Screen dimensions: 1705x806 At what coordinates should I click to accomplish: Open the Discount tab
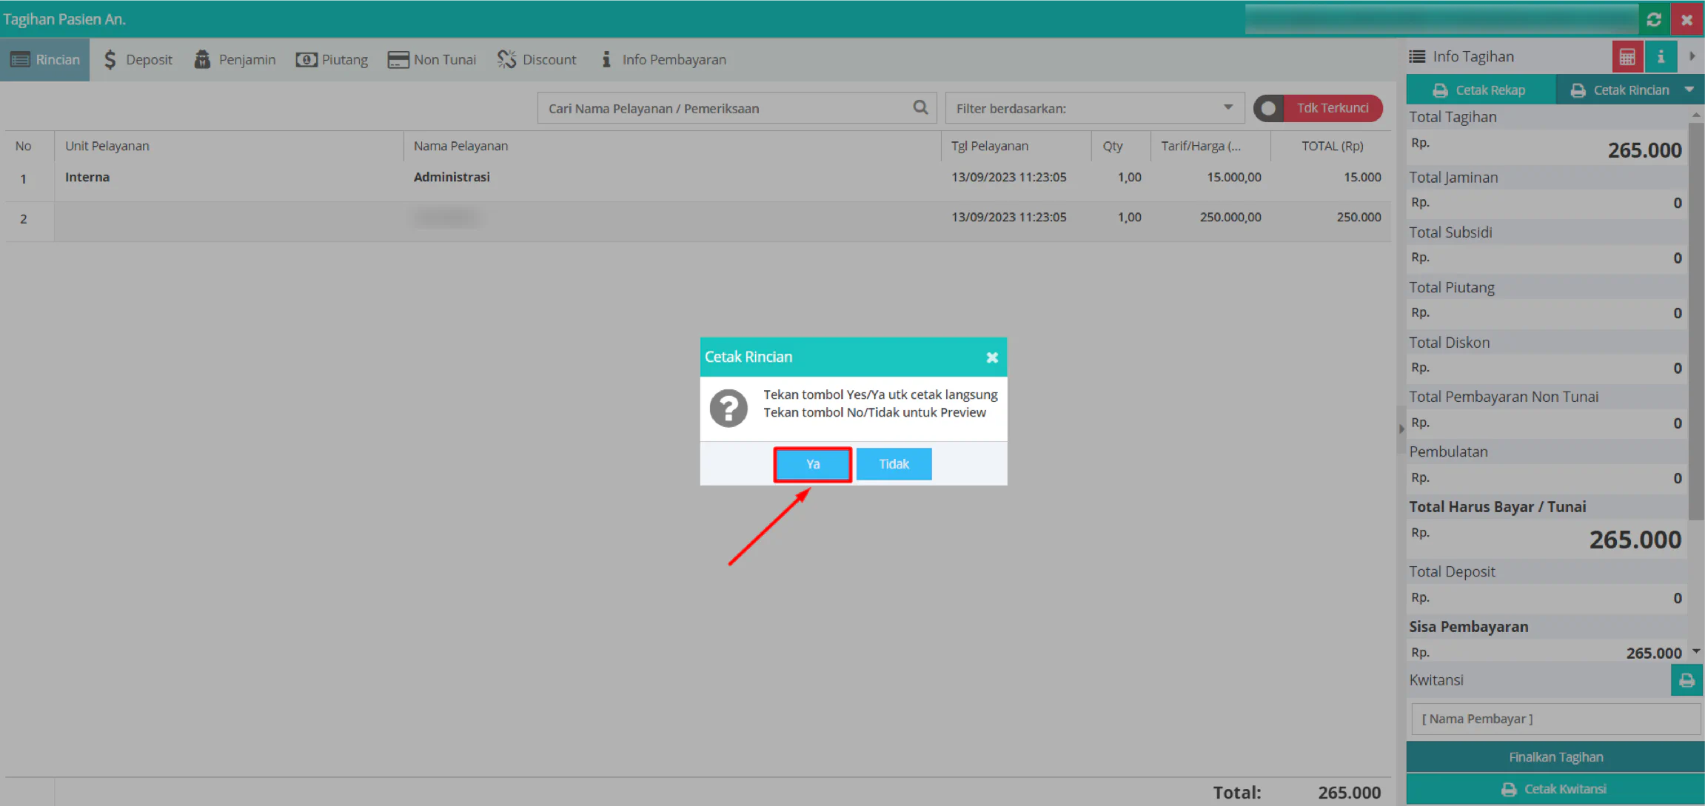coord(537,59)
